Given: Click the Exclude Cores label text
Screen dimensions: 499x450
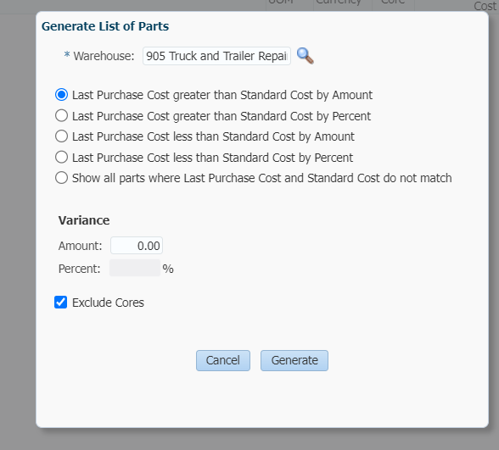Looking at the screenshot, I should (x=109, y=303).
